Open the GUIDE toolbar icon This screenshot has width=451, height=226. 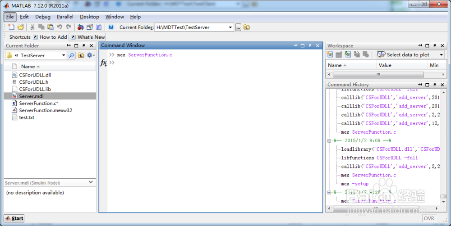click(90, 27)
